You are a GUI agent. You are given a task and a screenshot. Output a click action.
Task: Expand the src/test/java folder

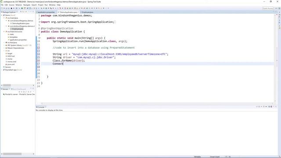(4, 43)
